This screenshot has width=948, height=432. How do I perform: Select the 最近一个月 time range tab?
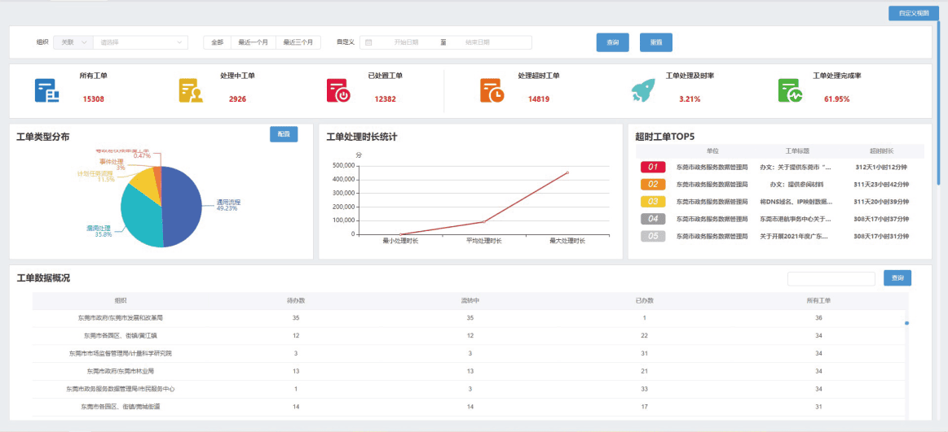254,42
